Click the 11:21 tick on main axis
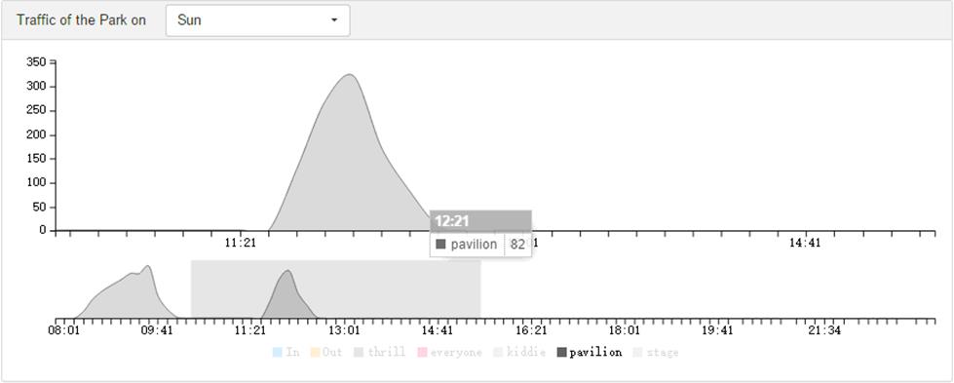 click(241, 243)
